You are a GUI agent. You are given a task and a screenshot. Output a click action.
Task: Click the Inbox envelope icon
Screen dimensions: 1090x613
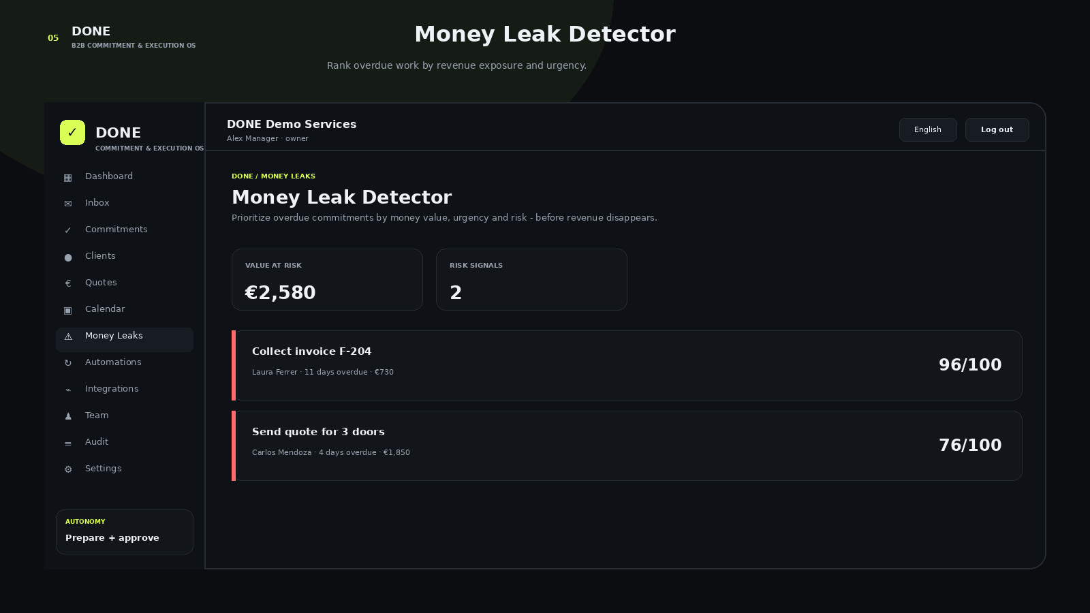(68, 204)
